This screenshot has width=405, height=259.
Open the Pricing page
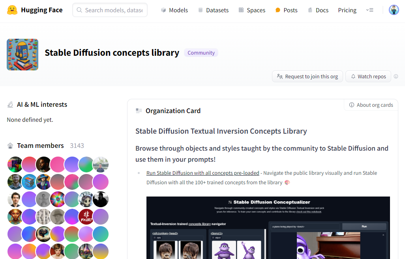tap(347, 10)
